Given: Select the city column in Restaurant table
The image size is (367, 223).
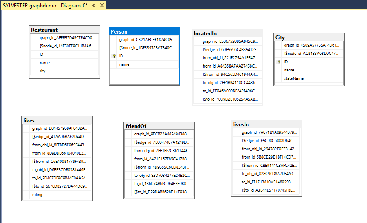Looking at the screenshot, I should (x=43, y=71).
